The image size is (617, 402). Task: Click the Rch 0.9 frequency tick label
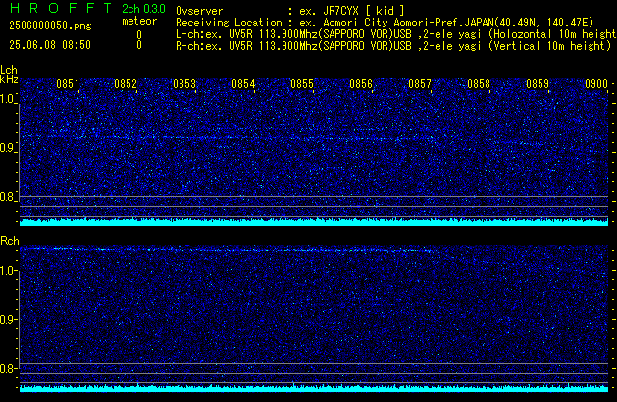8,319
